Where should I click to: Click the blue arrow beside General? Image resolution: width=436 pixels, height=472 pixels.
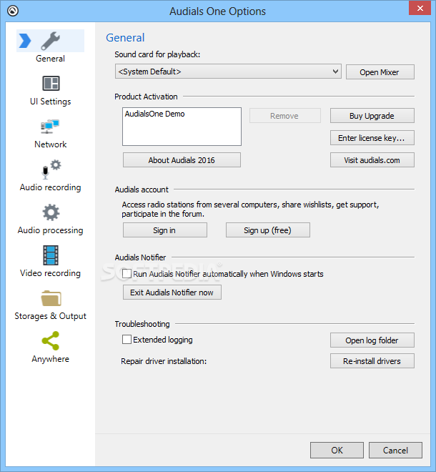coord(25,41)
